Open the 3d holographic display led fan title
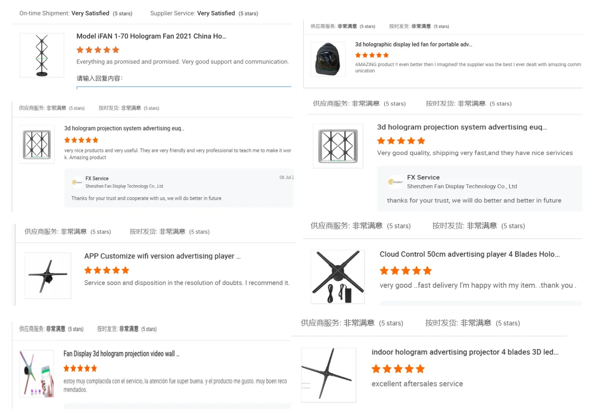The image size is (592, 419). [413, 44]
